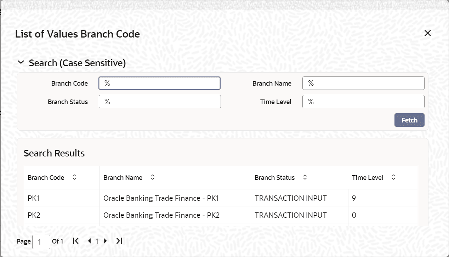Focus the Branch Status search field
The width and height of the screenshot is (449, 257).
[x=160, y=102]
